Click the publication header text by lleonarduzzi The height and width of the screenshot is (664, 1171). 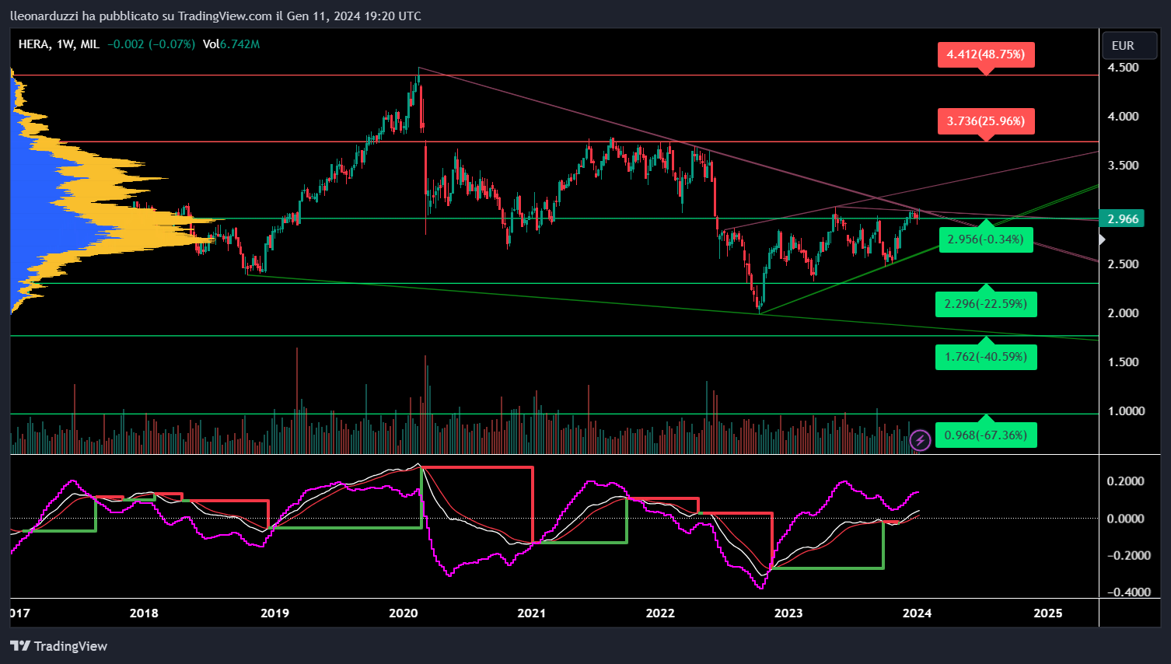[x=215, y=16]
